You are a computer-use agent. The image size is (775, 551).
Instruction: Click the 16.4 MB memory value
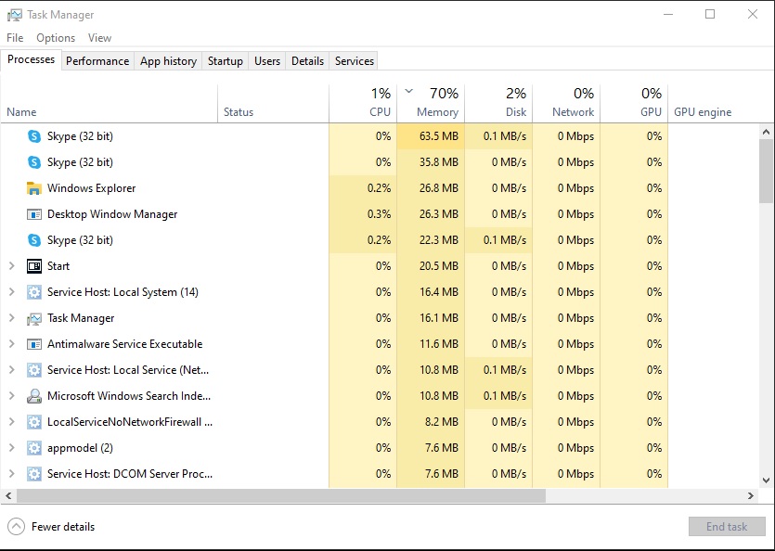pyautogui.click(x=438, y=292)
